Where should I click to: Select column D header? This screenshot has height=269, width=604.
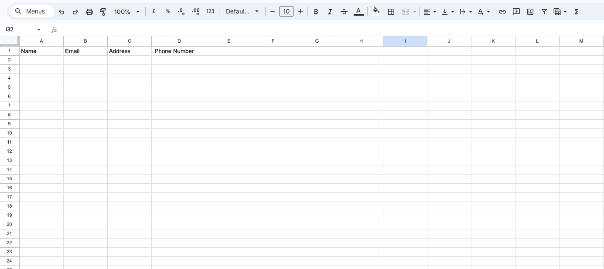pyautogui.click(x=179, y=41)
